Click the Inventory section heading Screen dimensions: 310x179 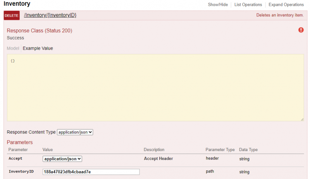(x=17, y=4)
